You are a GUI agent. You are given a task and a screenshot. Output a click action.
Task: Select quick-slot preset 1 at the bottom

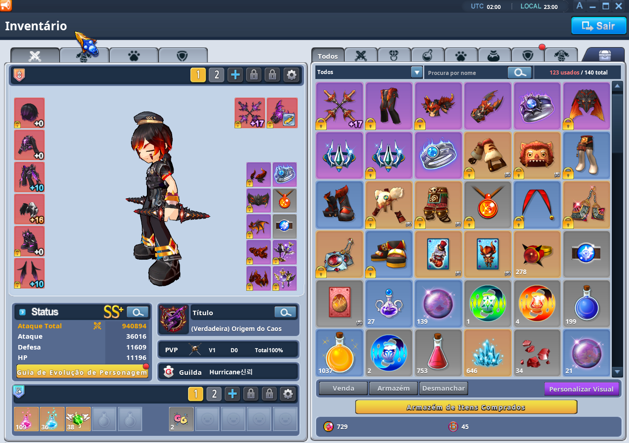pyautogui.click(x=196, y=394)
